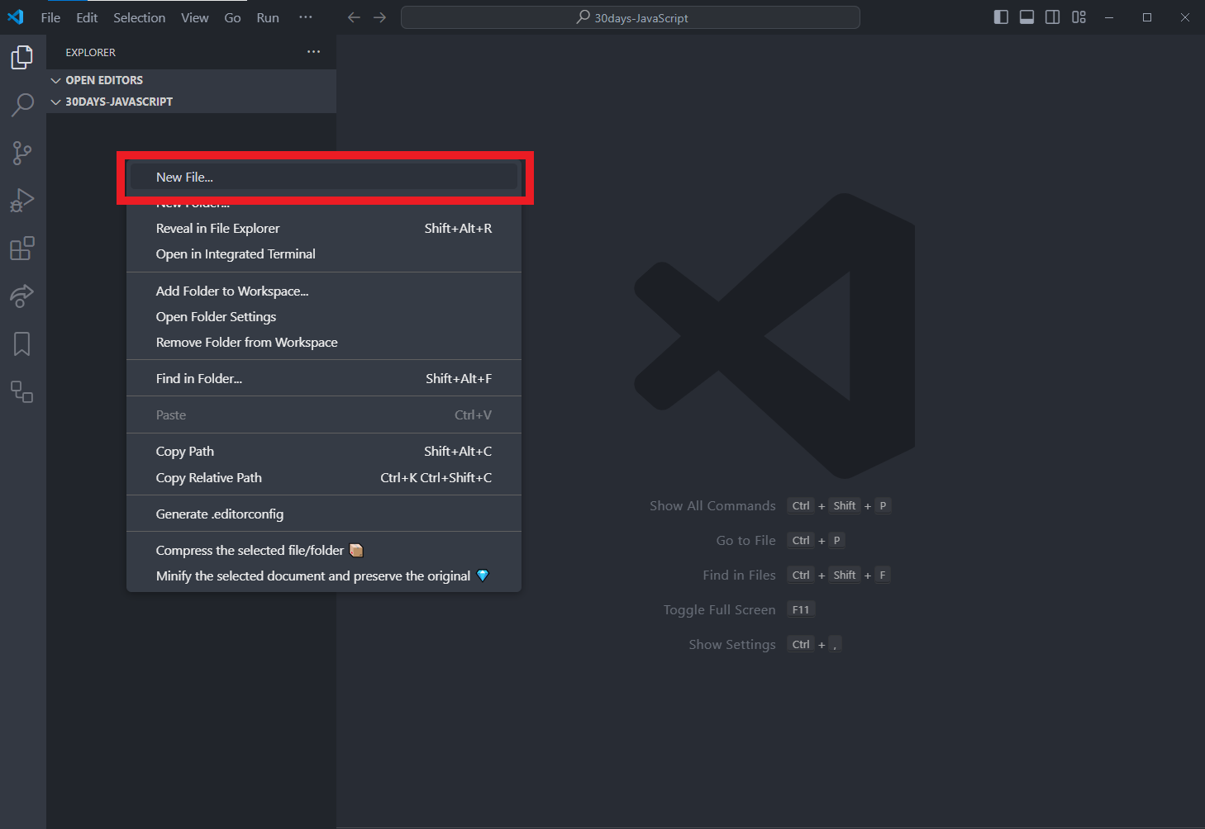Choose Compress the selected file/folder
Screen dimensions: 1205x829
pyautogui.click(x=324, y=551)
